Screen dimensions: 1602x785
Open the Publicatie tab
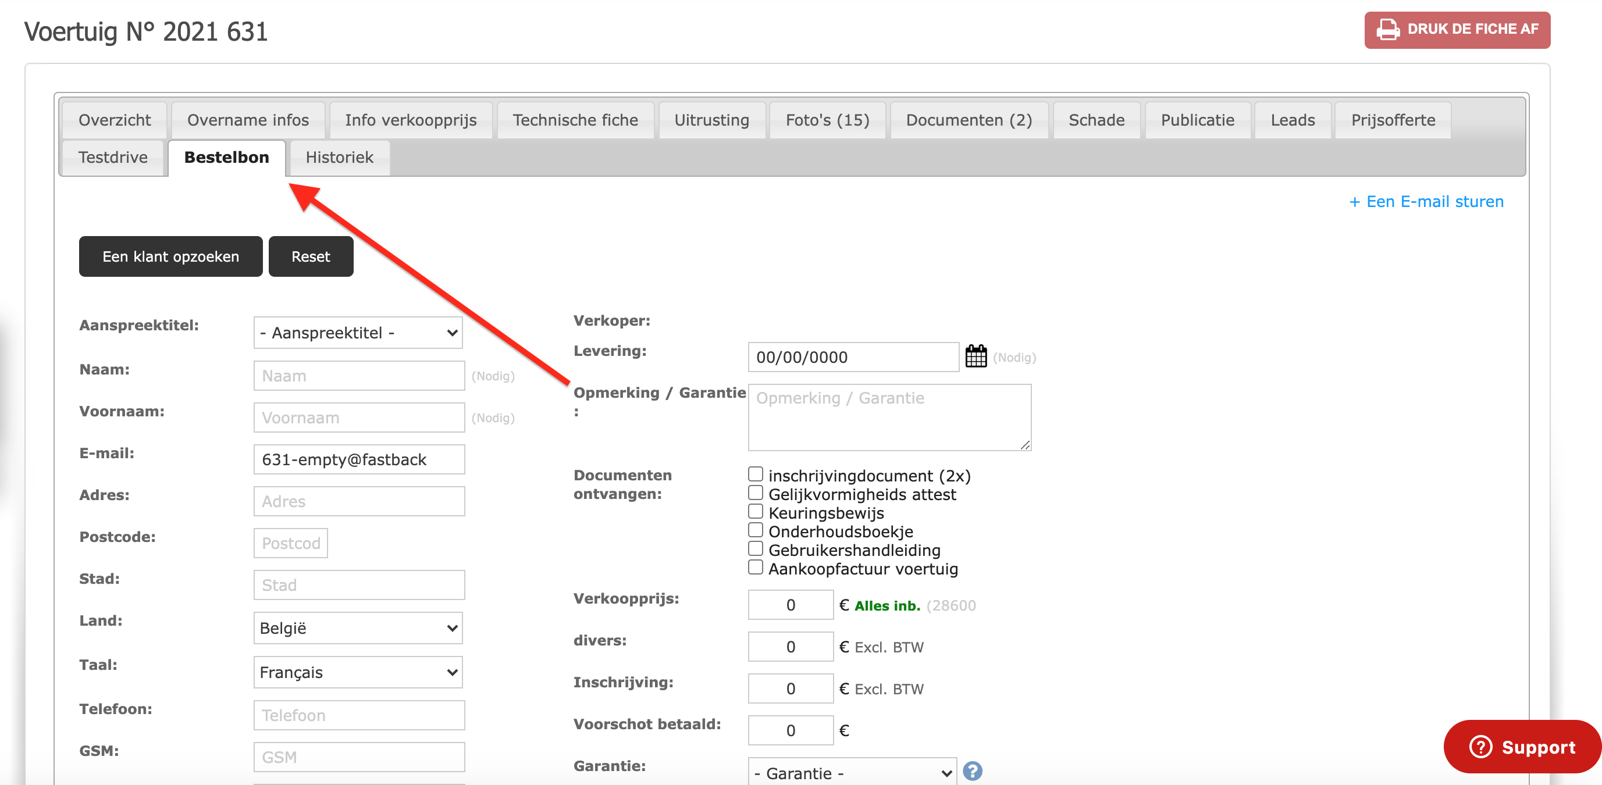[1197, 120]
